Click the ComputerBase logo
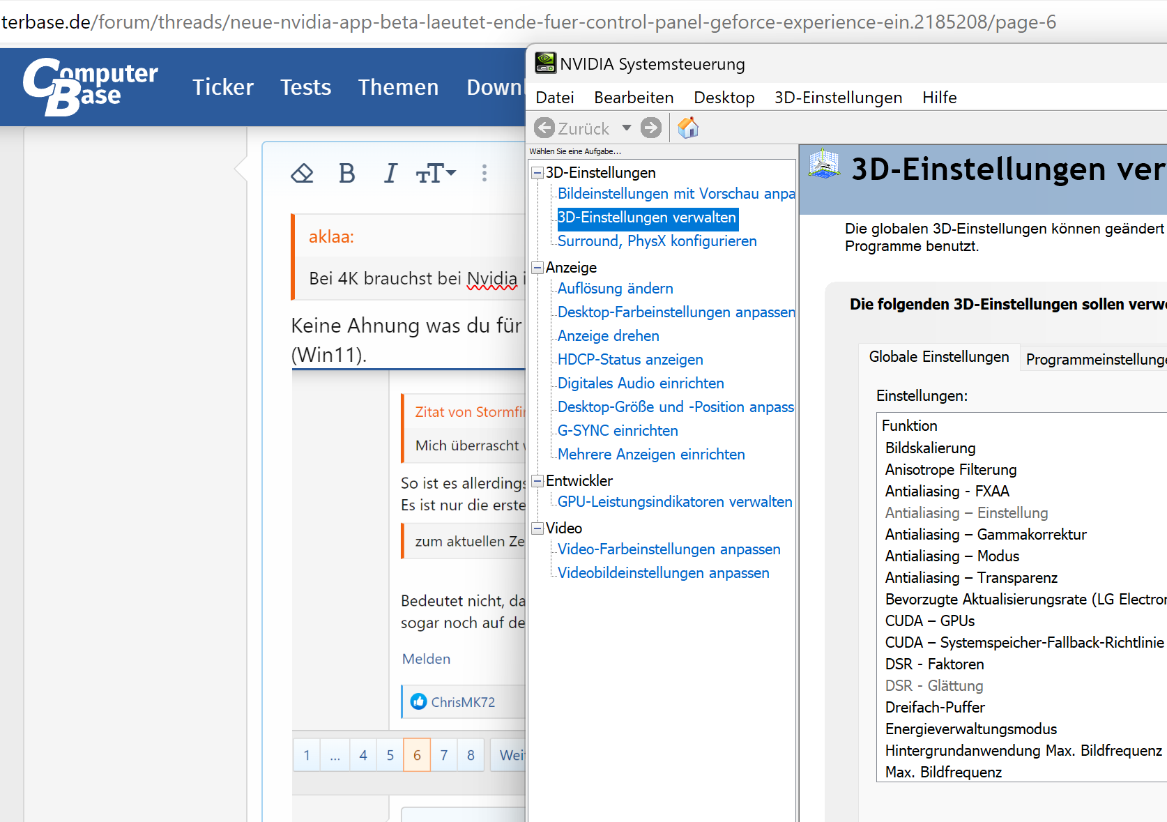This screenshot has width=1167, height=822. point(91,86)
